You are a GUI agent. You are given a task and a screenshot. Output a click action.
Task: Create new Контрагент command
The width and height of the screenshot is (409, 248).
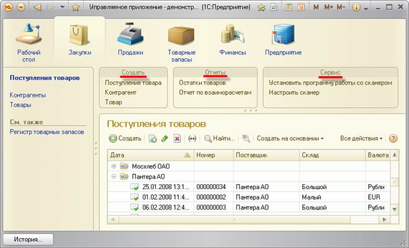[121, 92]
